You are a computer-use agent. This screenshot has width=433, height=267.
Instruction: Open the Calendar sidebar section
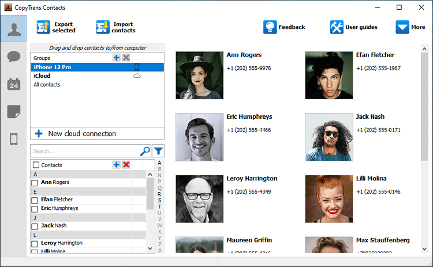point(13,84)
